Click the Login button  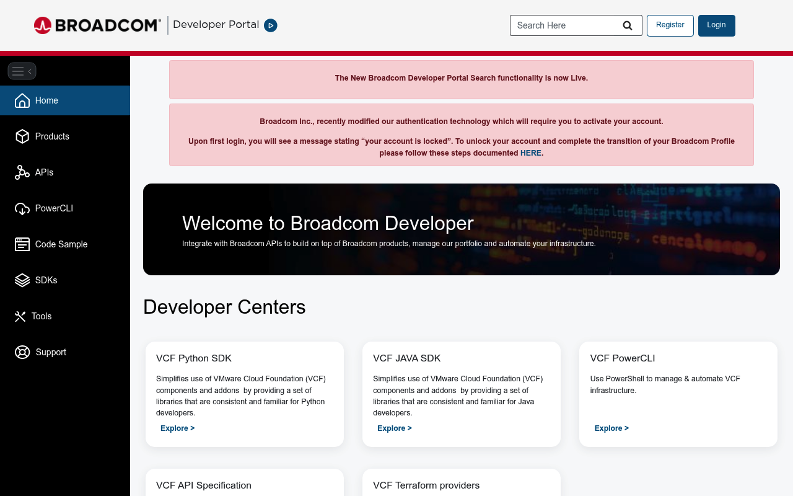(716, 25)
